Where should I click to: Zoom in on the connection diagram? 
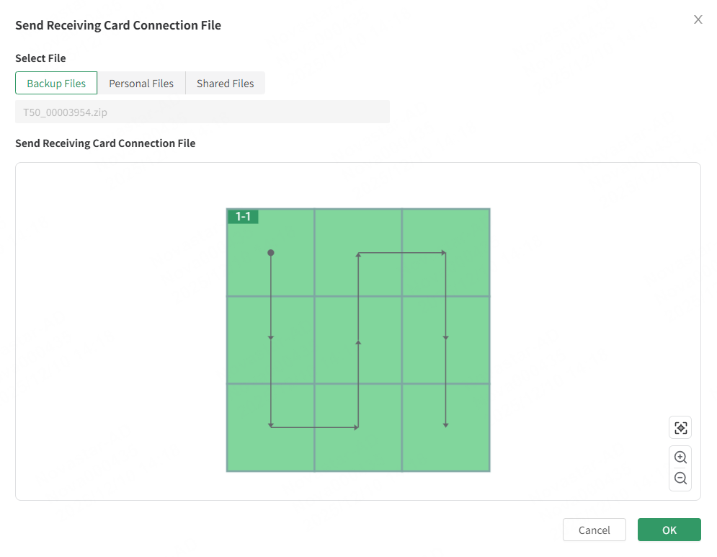(x=680, y=457)
